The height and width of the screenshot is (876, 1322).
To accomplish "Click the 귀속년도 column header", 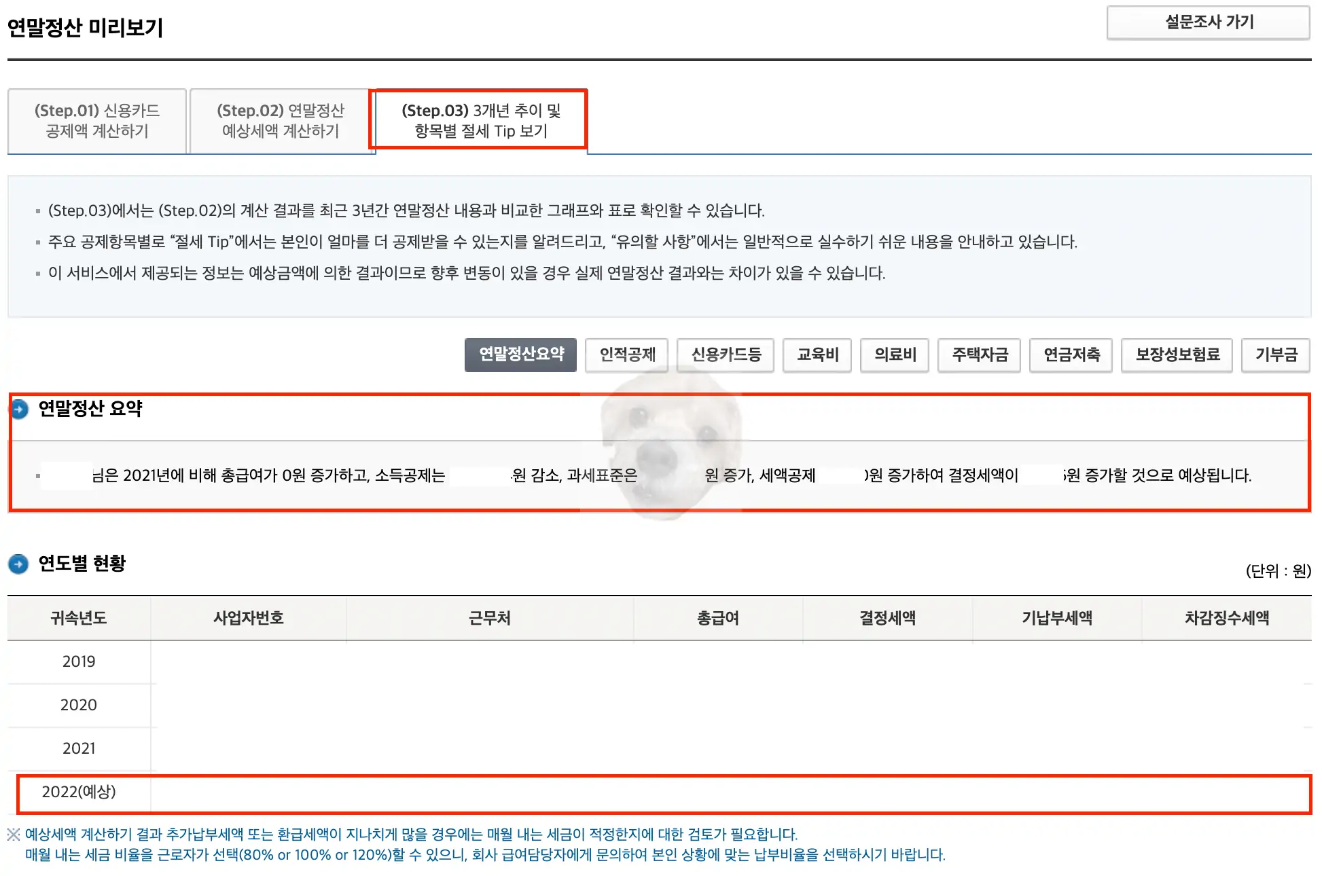I will [79, 618].
